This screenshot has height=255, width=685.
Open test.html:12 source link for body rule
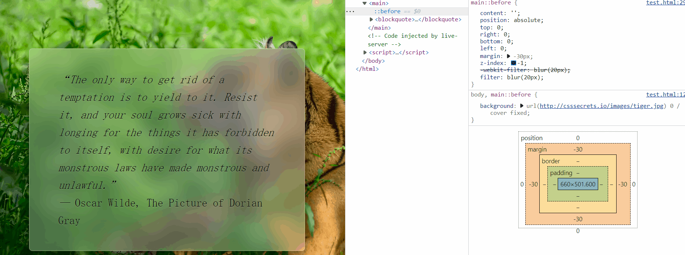(x=665, y=95)
